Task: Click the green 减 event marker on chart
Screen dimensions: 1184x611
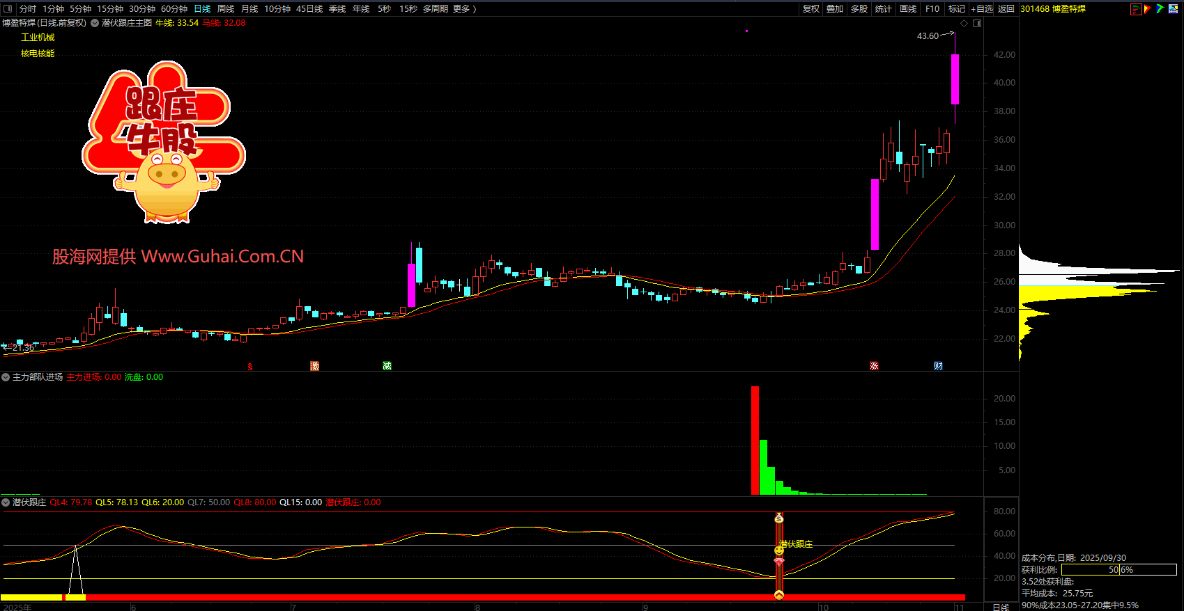Action: [387, 366]
